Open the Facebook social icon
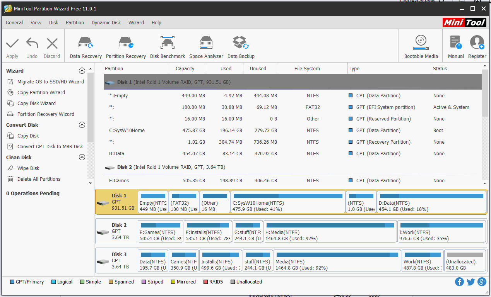Screen dimensions: 491x297 pyautogui.click(x=459, y=282)
